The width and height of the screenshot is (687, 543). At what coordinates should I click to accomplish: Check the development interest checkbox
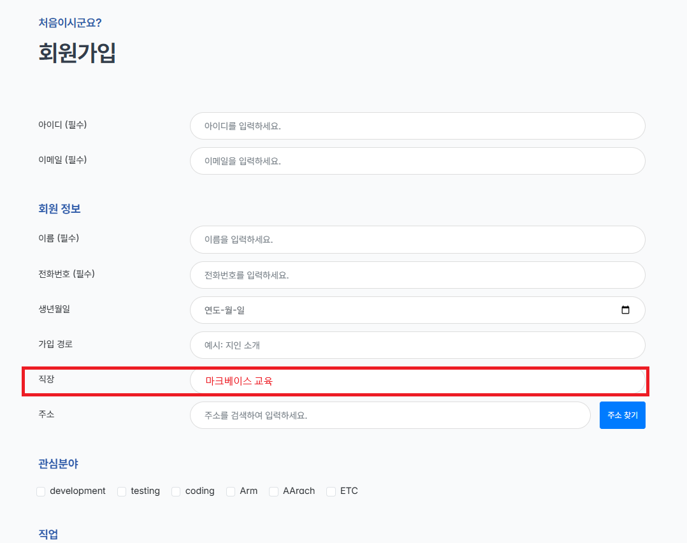tap(41, 491)
